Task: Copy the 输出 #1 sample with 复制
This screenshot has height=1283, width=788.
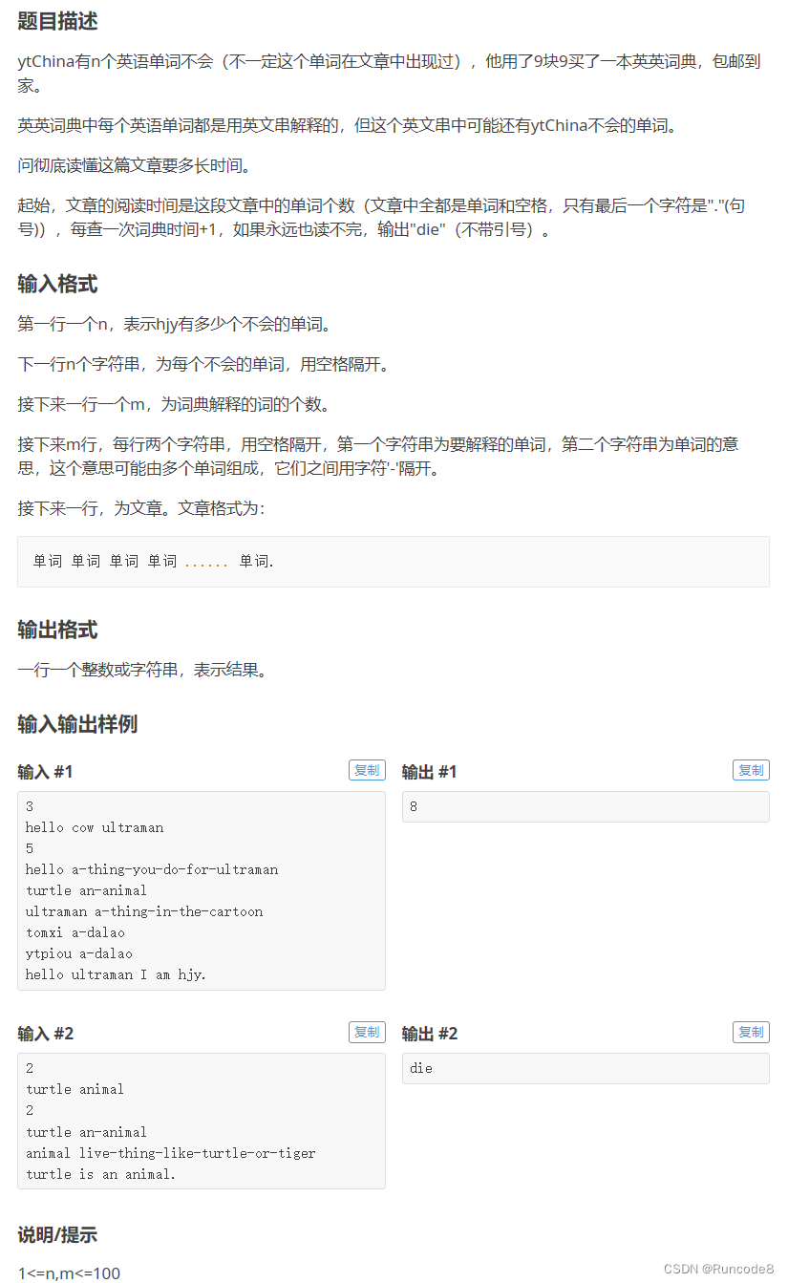Action: click(x=751, y=770)
